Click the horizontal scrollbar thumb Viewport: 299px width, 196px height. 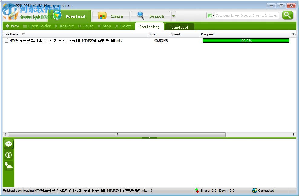tap(117, 134)
